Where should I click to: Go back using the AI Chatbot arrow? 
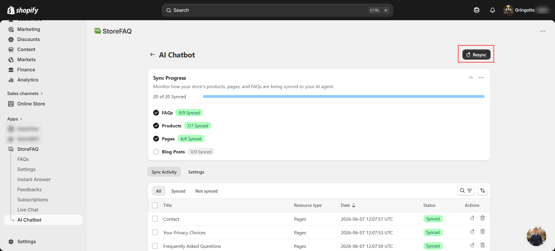pos(152,55)
